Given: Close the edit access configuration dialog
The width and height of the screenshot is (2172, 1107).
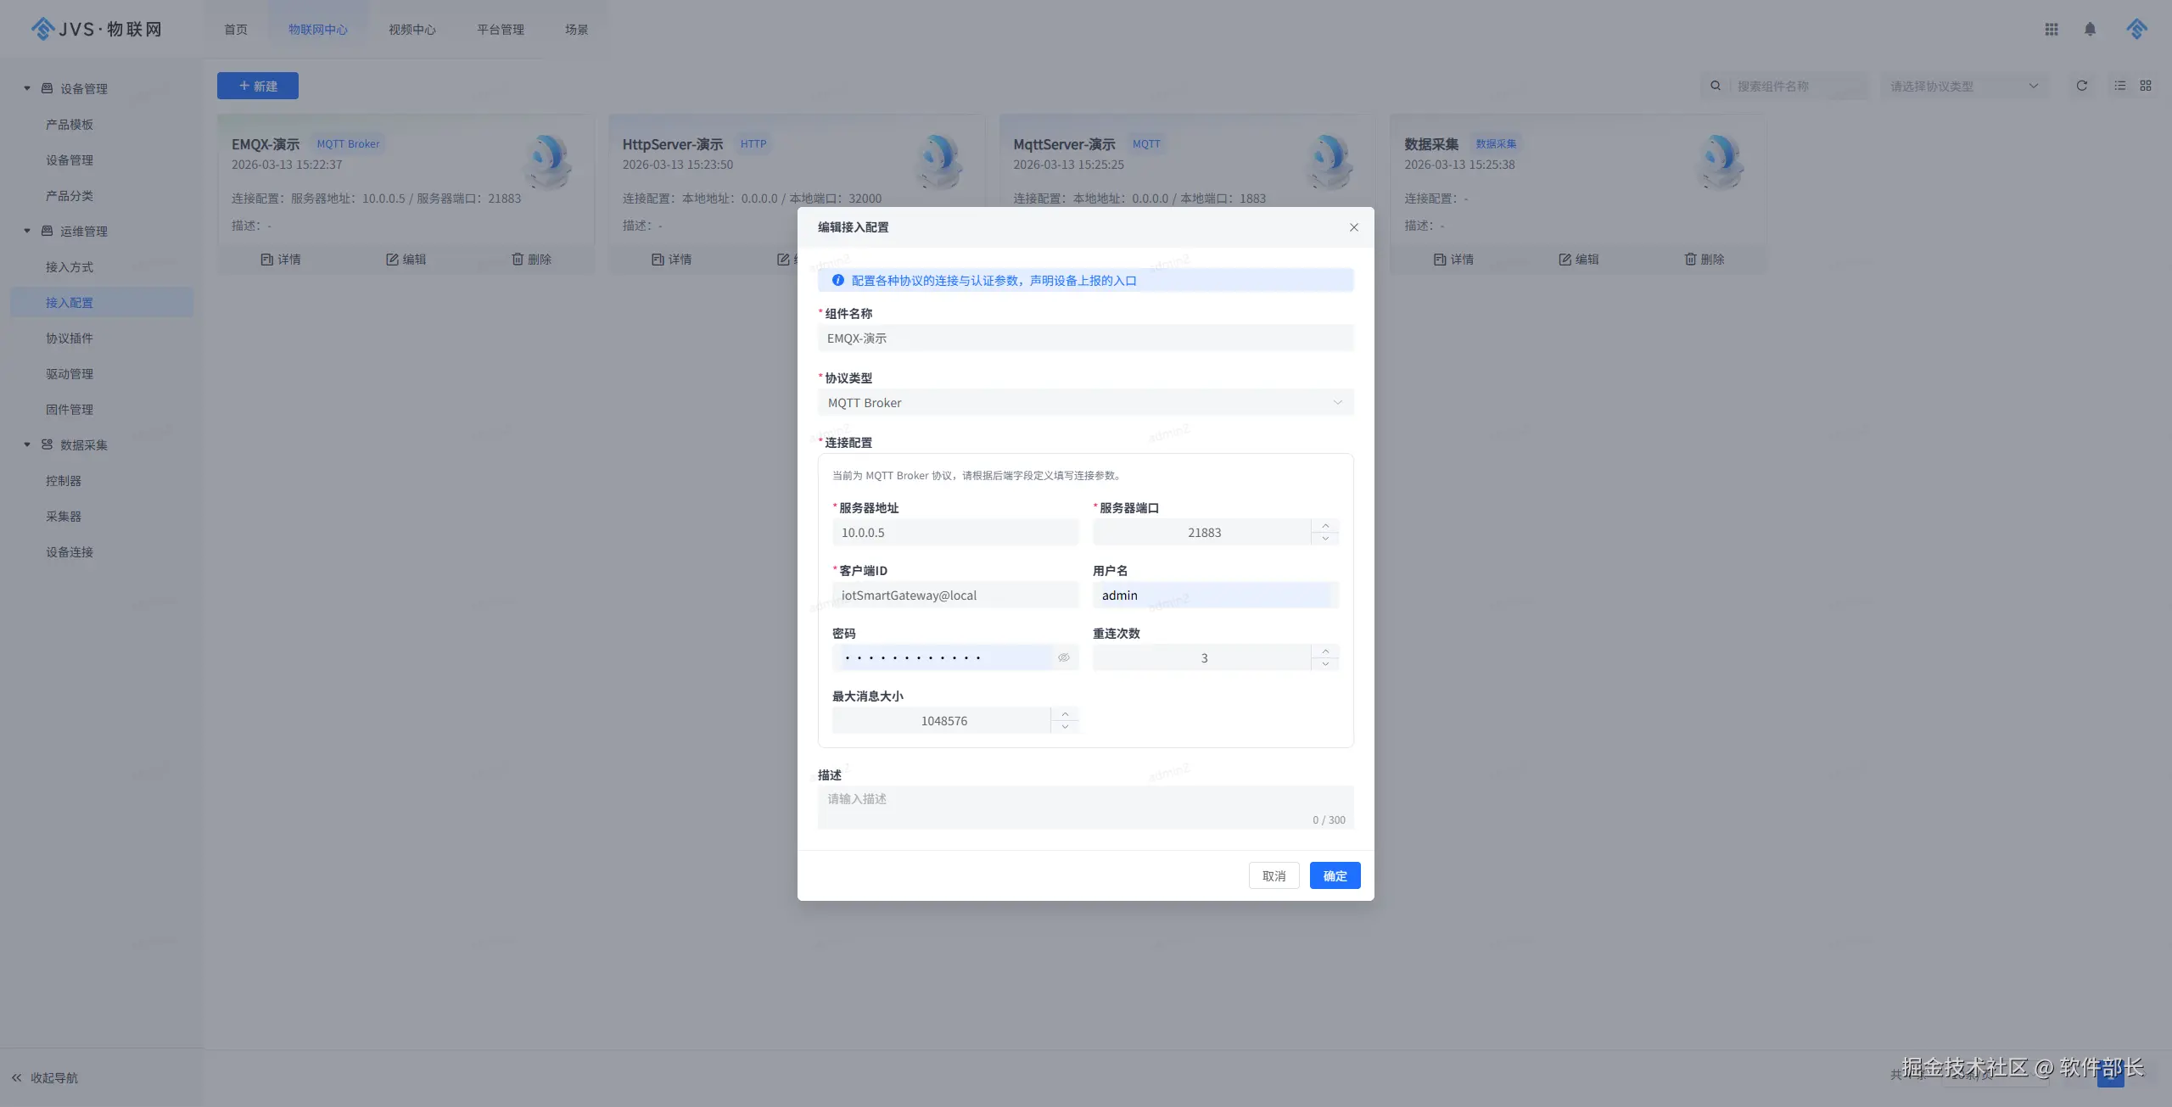Looking at the screenshot, I should [x=1353, y=227].
